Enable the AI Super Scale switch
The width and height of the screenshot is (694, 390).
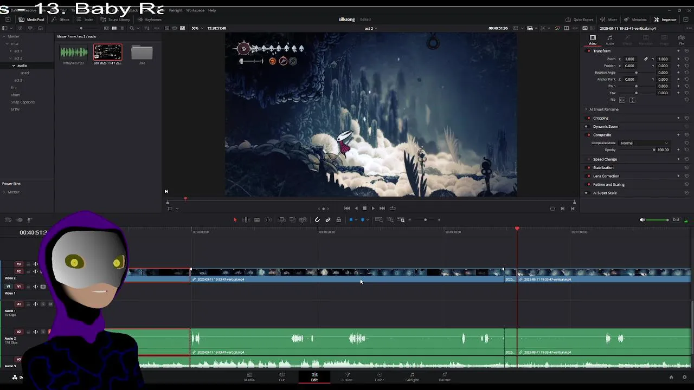click(586, 193)
